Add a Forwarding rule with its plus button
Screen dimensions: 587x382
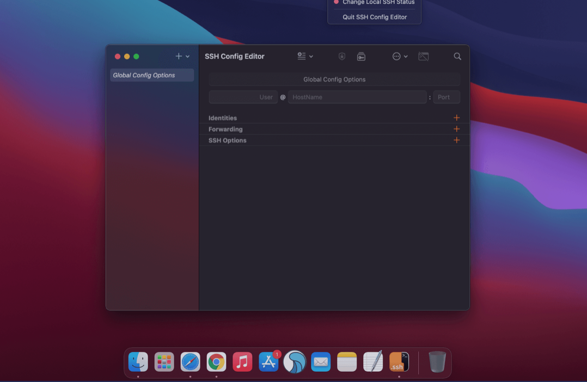[x=456, y=129]
